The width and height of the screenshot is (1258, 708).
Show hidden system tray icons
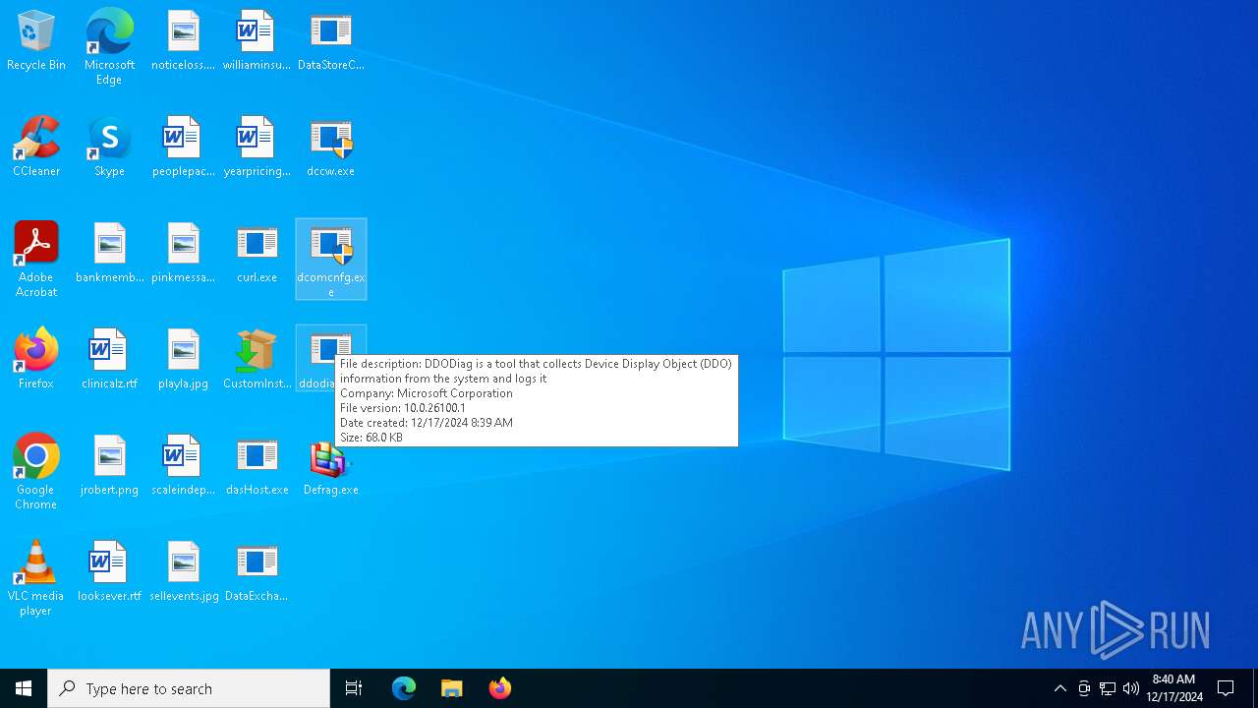click(x=1059, y=688)
